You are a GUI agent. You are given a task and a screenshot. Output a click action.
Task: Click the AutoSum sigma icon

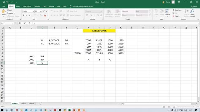pos(173,10)
